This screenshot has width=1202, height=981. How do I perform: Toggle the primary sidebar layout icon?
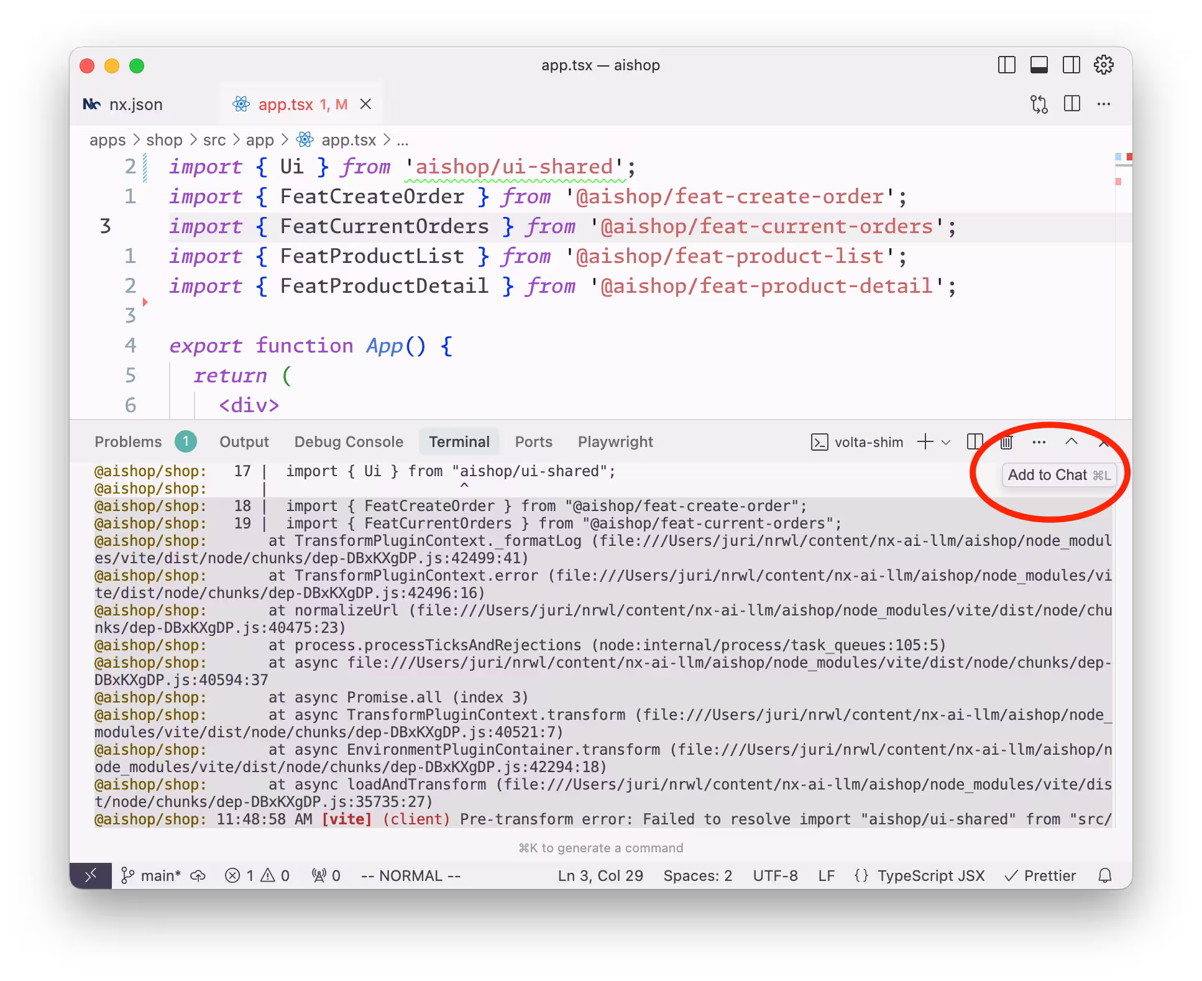click(x=1006, y=65)
